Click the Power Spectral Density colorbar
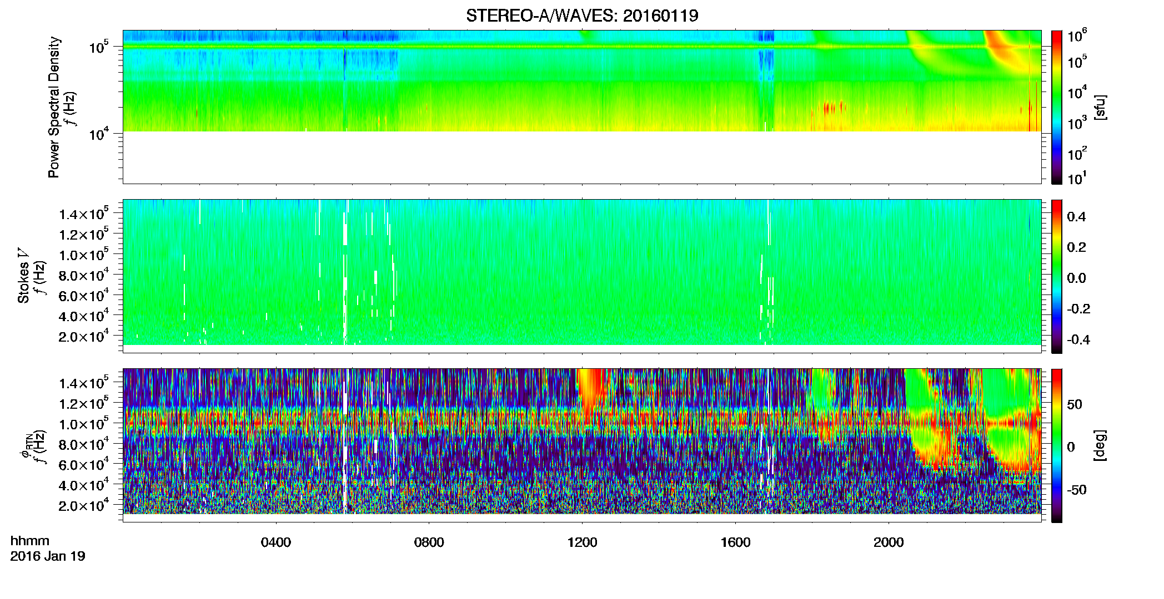 [1057, 107]
